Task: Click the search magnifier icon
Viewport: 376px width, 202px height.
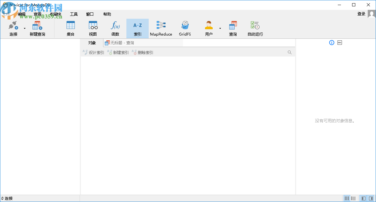Action: [x=290, y=52]
